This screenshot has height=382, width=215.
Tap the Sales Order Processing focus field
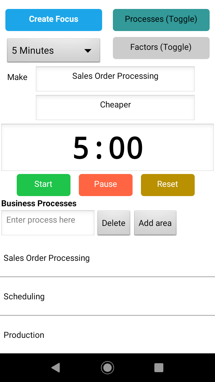115,79
